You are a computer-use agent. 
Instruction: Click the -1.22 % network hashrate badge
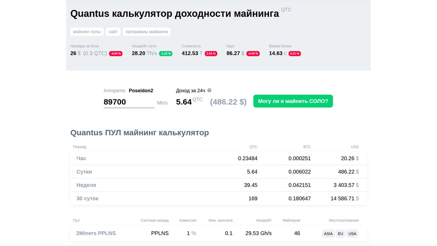tap(166, 54)
